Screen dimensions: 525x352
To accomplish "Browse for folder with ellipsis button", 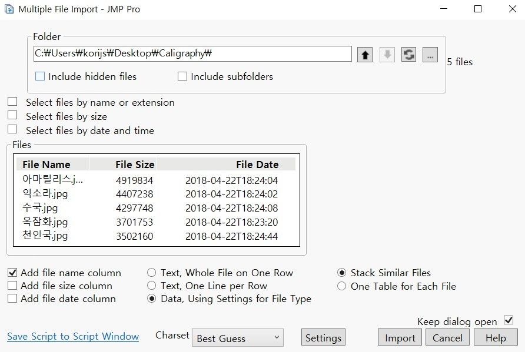I will pos(430,55).
